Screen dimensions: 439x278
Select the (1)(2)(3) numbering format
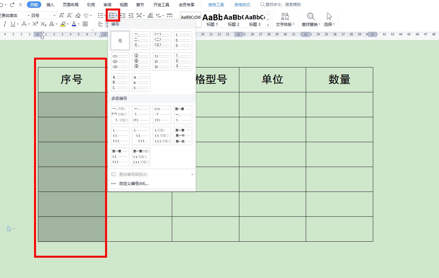click(120, 62)
